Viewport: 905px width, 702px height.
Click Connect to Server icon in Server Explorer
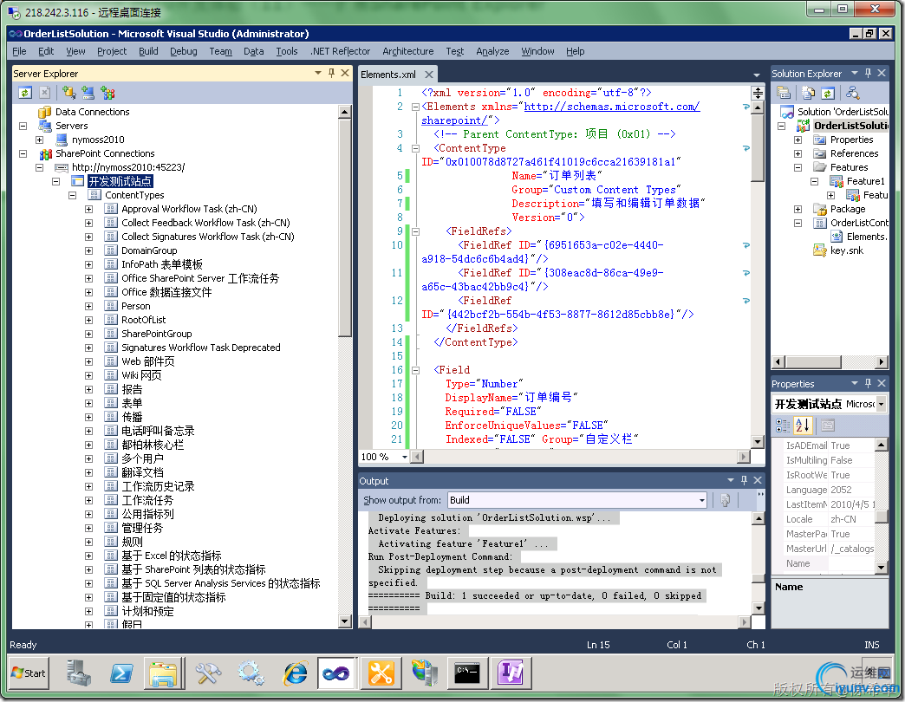(x=88, y=92)
